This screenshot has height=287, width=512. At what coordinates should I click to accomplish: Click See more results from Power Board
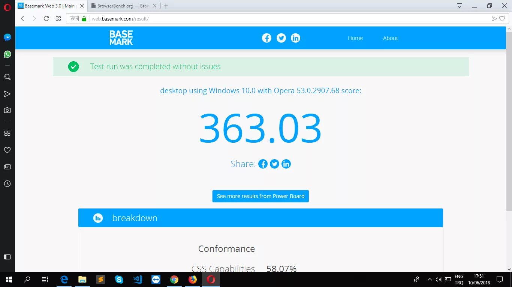point(260,196)
